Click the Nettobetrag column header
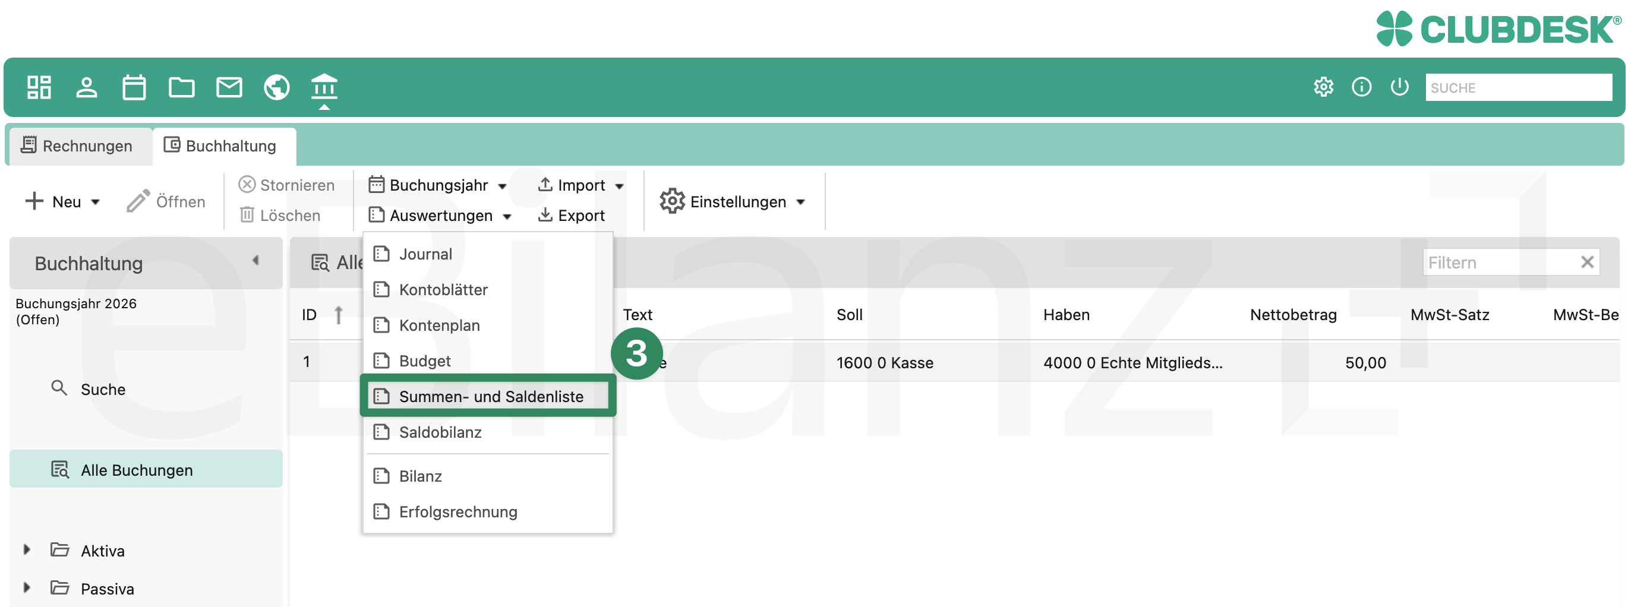Screen dimensions: 1628x607 pos(1292,315)
